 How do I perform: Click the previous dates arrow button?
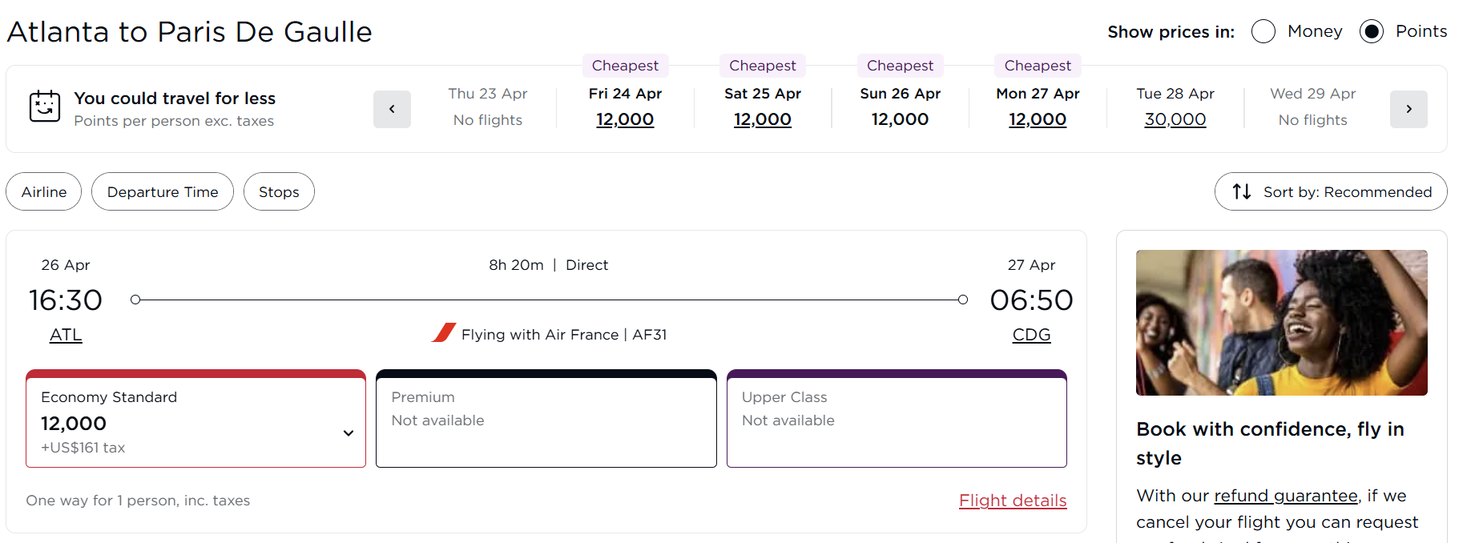pos(392,109)
